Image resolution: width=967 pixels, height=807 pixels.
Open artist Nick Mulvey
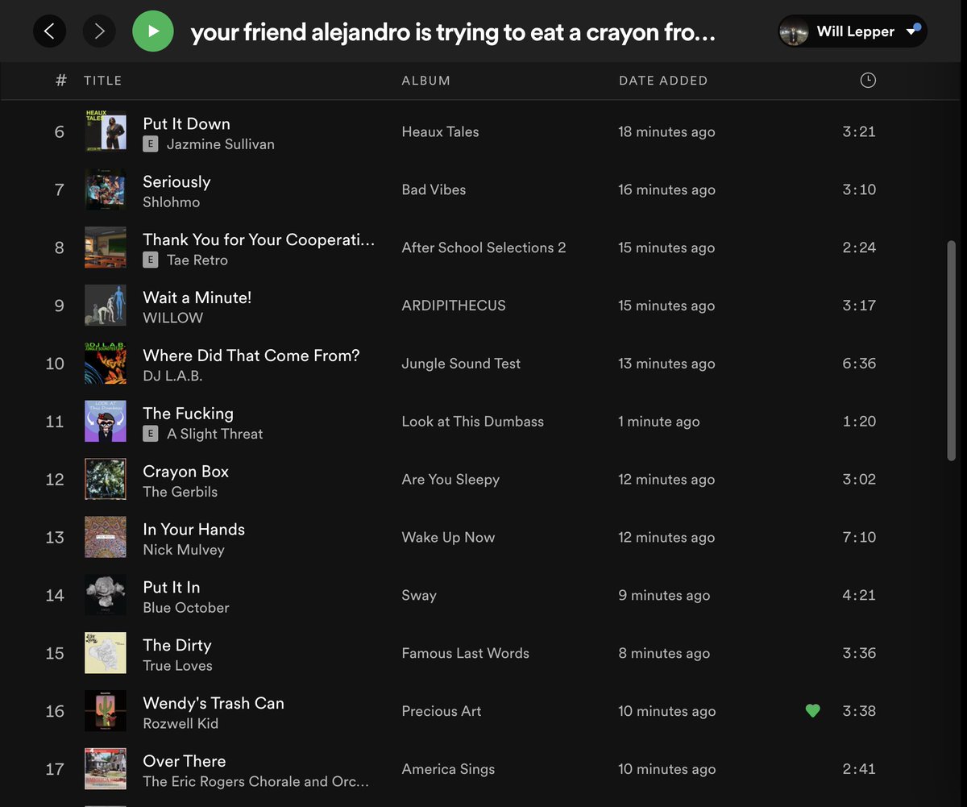click(184, 551)
